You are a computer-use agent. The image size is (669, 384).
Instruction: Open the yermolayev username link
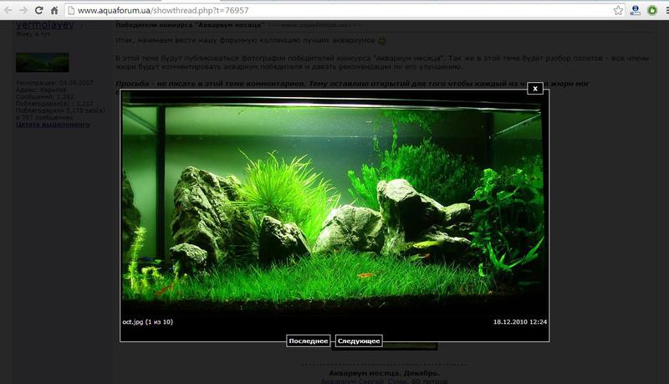point(44,26)
